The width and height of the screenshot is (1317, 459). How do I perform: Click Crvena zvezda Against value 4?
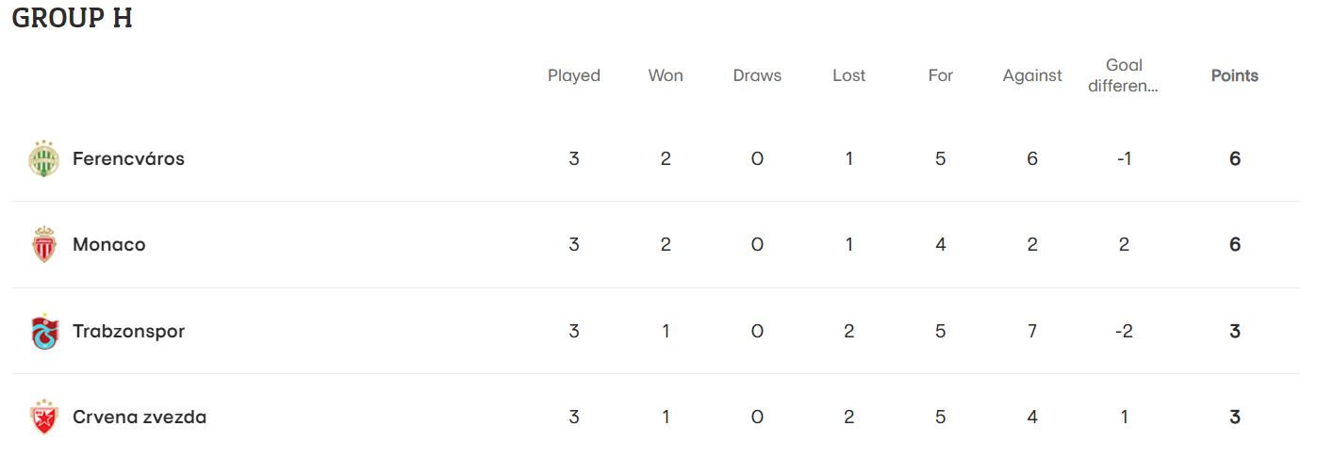coord(1032,418)
